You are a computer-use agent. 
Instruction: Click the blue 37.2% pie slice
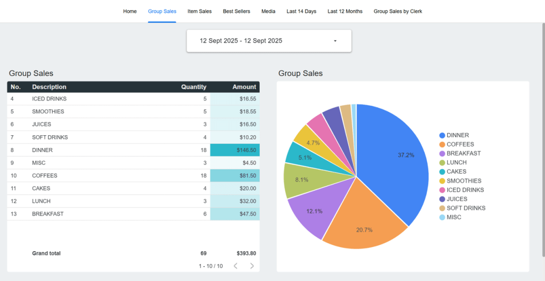point(395,160)
